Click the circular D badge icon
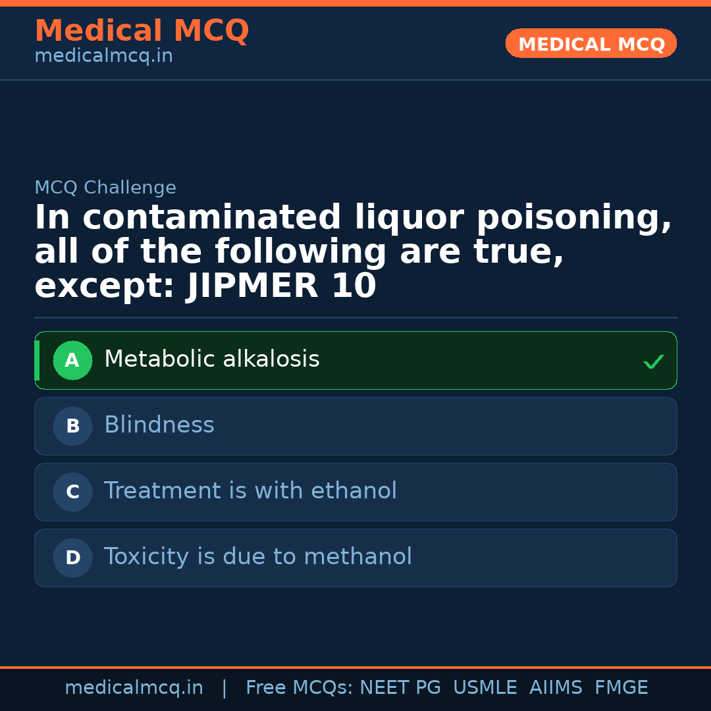This screenshot has height=711, width=711. (72, 558)
